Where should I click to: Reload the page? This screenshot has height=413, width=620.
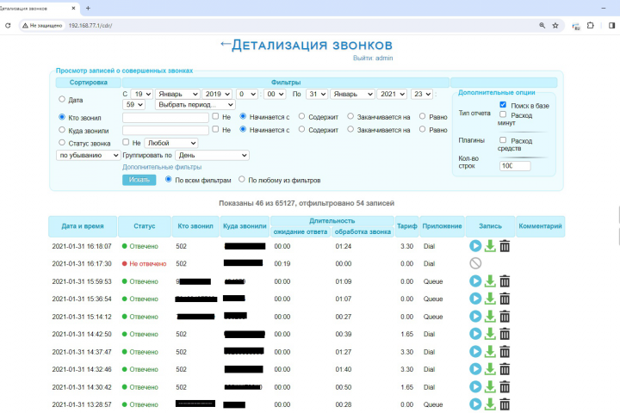point(8,25)
